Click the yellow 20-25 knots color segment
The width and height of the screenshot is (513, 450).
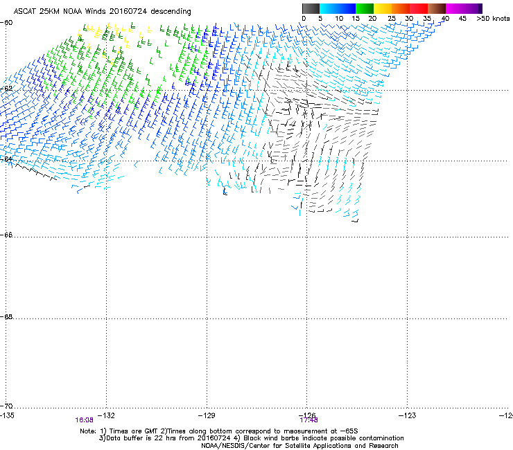click(x=383, y=8)
